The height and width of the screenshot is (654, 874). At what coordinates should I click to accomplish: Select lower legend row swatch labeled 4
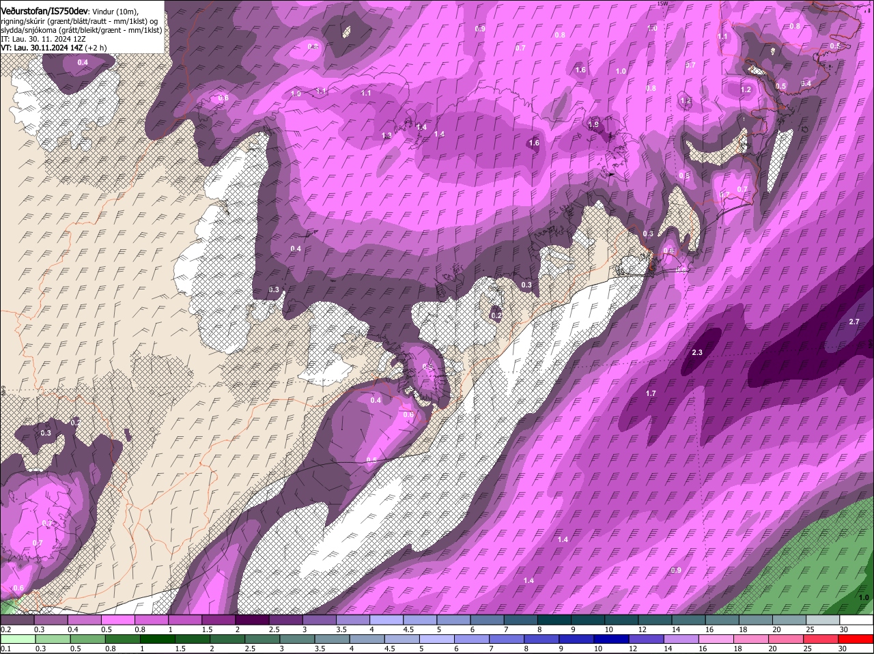(x=367, y=639)
